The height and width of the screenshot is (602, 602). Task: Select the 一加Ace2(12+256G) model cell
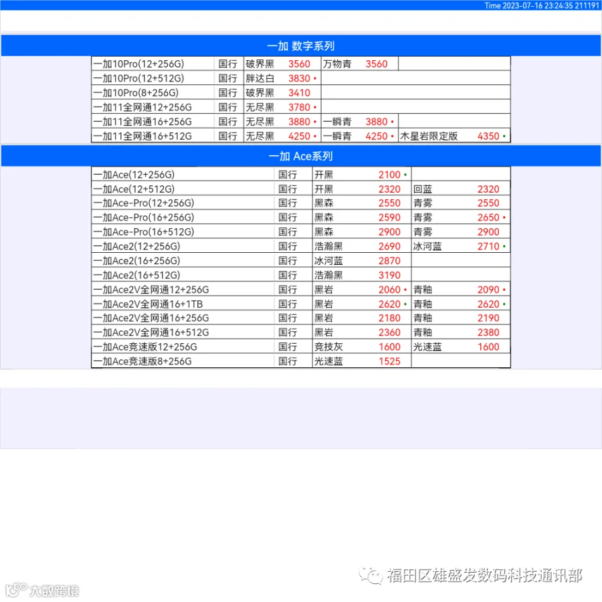click(183, 246)
